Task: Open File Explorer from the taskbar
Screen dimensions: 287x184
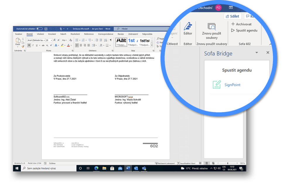Action: (x=104, y=168)
